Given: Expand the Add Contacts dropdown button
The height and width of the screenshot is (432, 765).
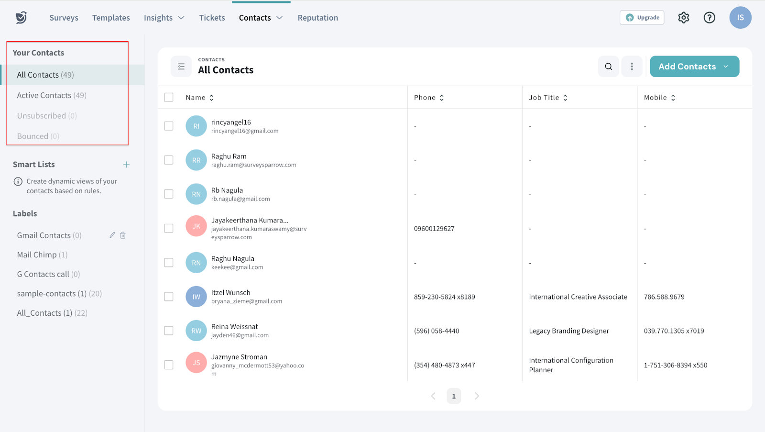Looking at the screenshot, I should pos(725,66).
